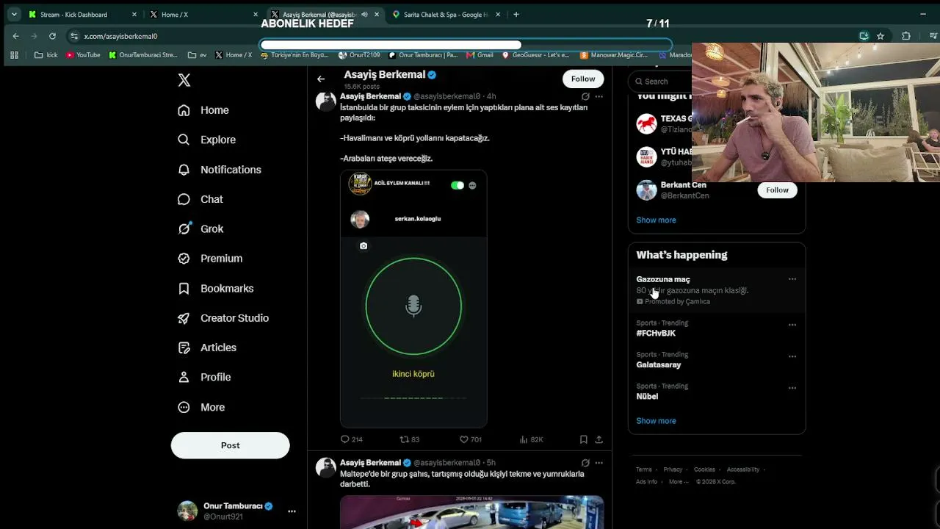Open the Gazozuna maç promoted trend

(x=717, y=289)
